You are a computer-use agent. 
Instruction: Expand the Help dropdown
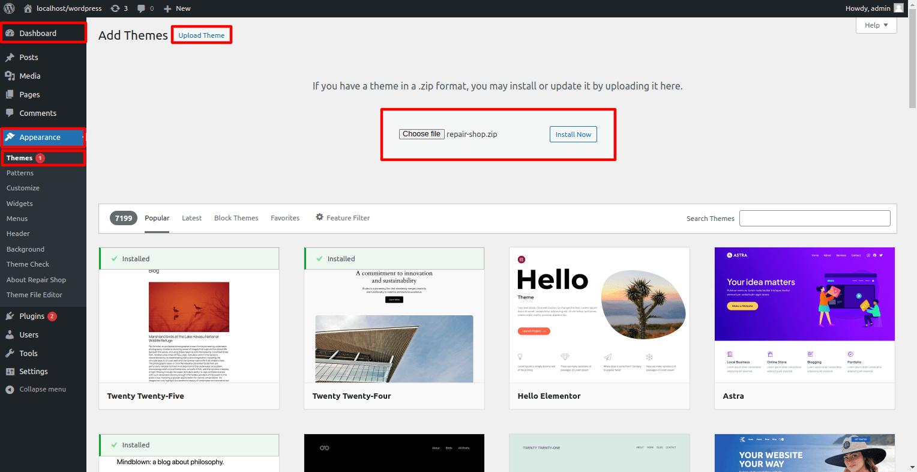[x=876, y=25]
